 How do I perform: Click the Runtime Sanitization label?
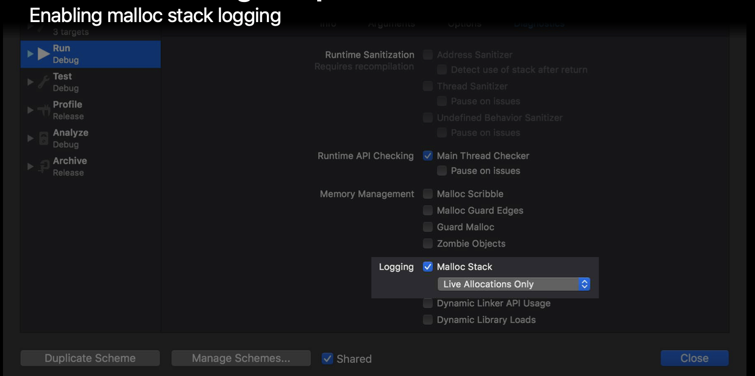(369, 55)
